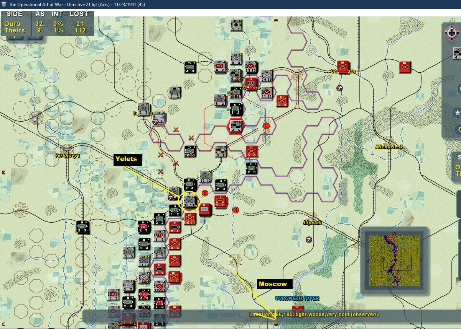Select the red enemy division 10-11
This screenshot has height=329, width=461.
tap(190, 218)
